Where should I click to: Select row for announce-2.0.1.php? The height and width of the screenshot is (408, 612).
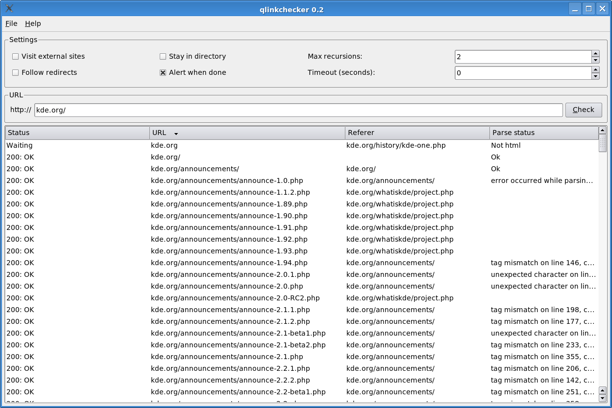302,274
